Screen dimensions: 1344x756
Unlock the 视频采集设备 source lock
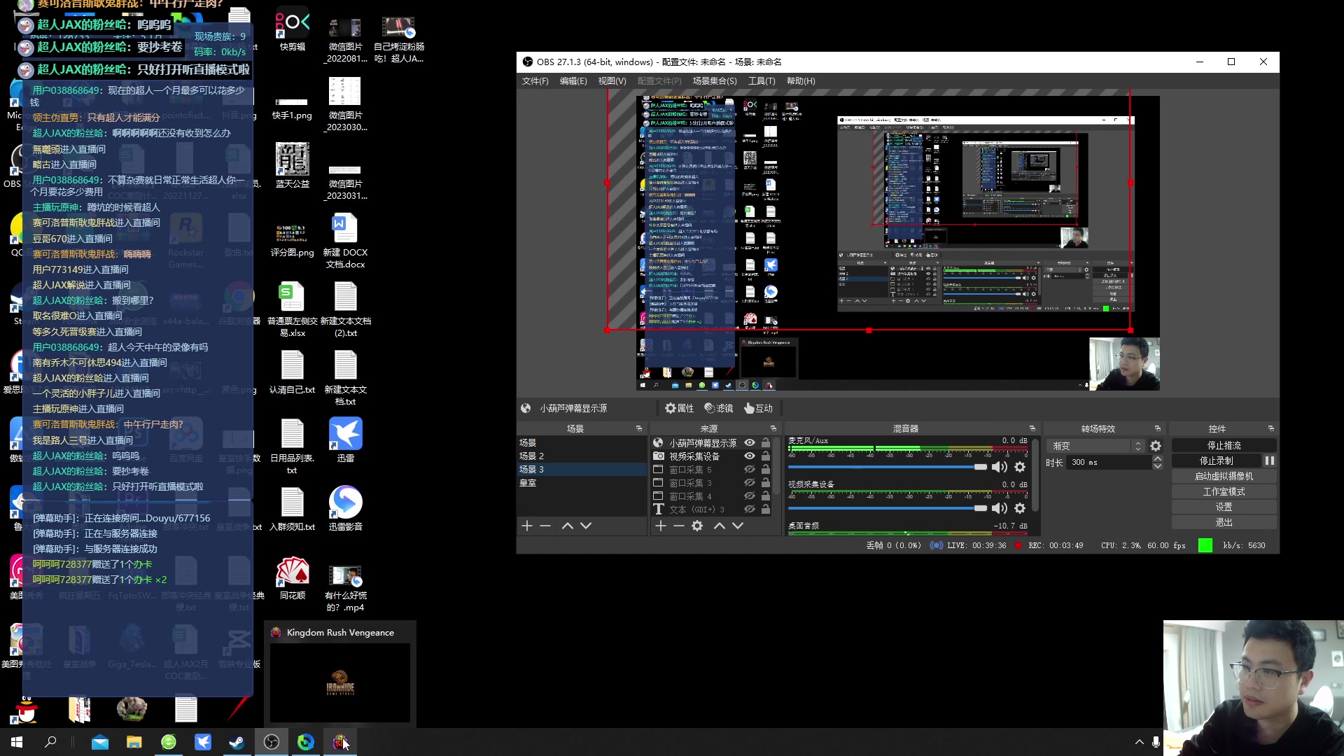coord(766,456)
